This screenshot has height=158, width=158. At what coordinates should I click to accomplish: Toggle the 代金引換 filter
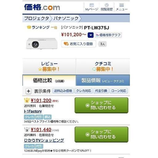(x=101, y=91)
